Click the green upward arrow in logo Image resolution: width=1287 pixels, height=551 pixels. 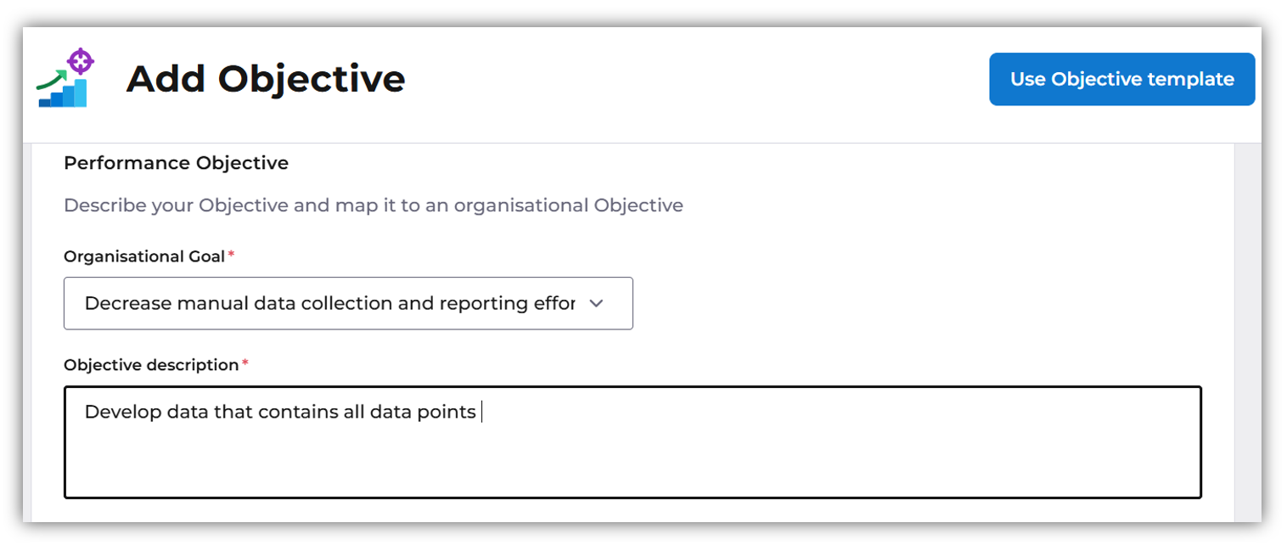pyautogui.click(x=51, y=81)
